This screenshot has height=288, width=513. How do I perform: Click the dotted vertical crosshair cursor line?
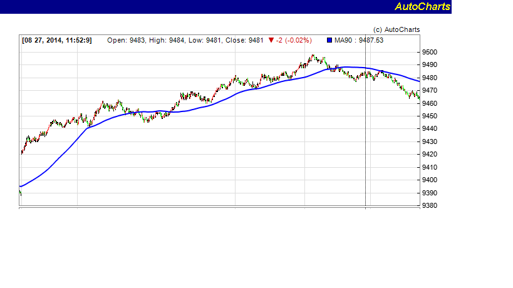point(365,121)
